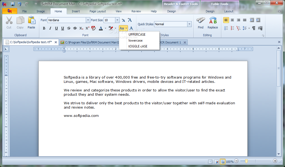This screenshot has height=167, width=285.
Task: Toggle align text left
Action: coord(226,20)
